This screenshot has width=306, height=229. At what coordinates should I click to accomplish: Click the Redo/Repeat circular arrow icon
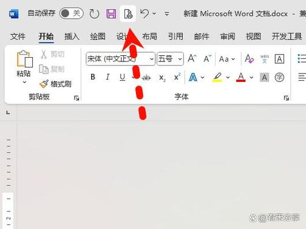click(x=94, y=14)
